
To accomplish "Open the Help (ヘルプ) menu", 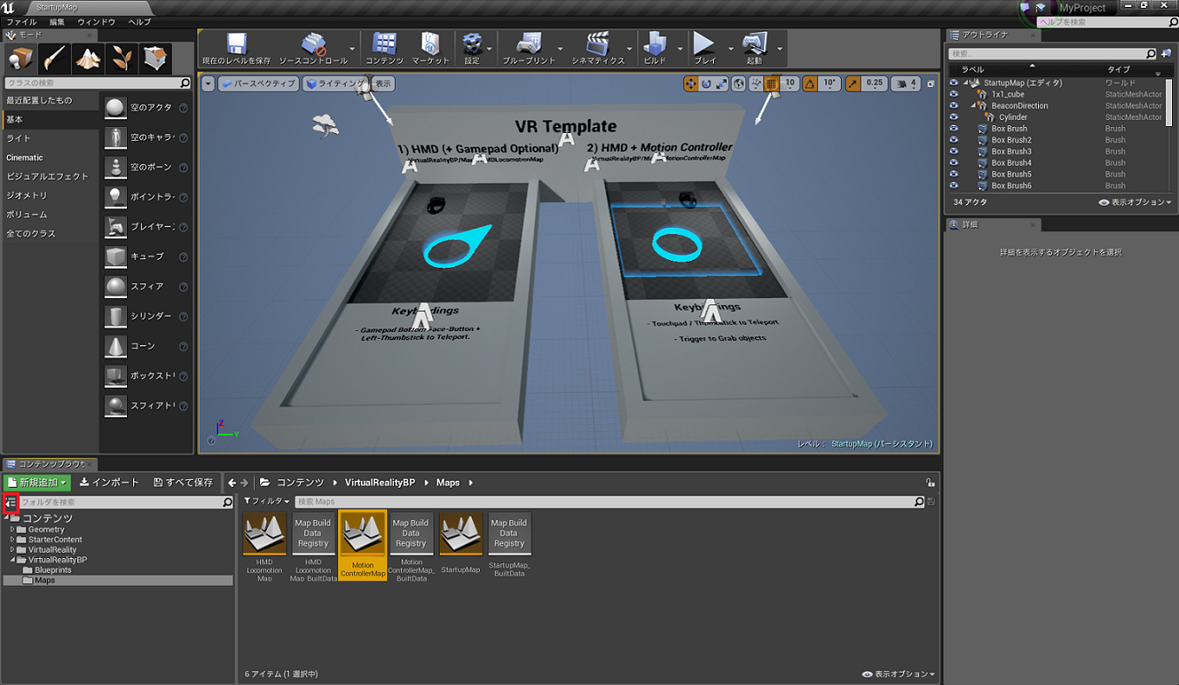I will pos(139,21).
